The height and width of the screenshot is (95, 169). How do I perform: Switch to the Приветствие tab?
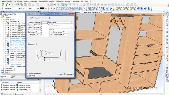(x=106, y=12)
